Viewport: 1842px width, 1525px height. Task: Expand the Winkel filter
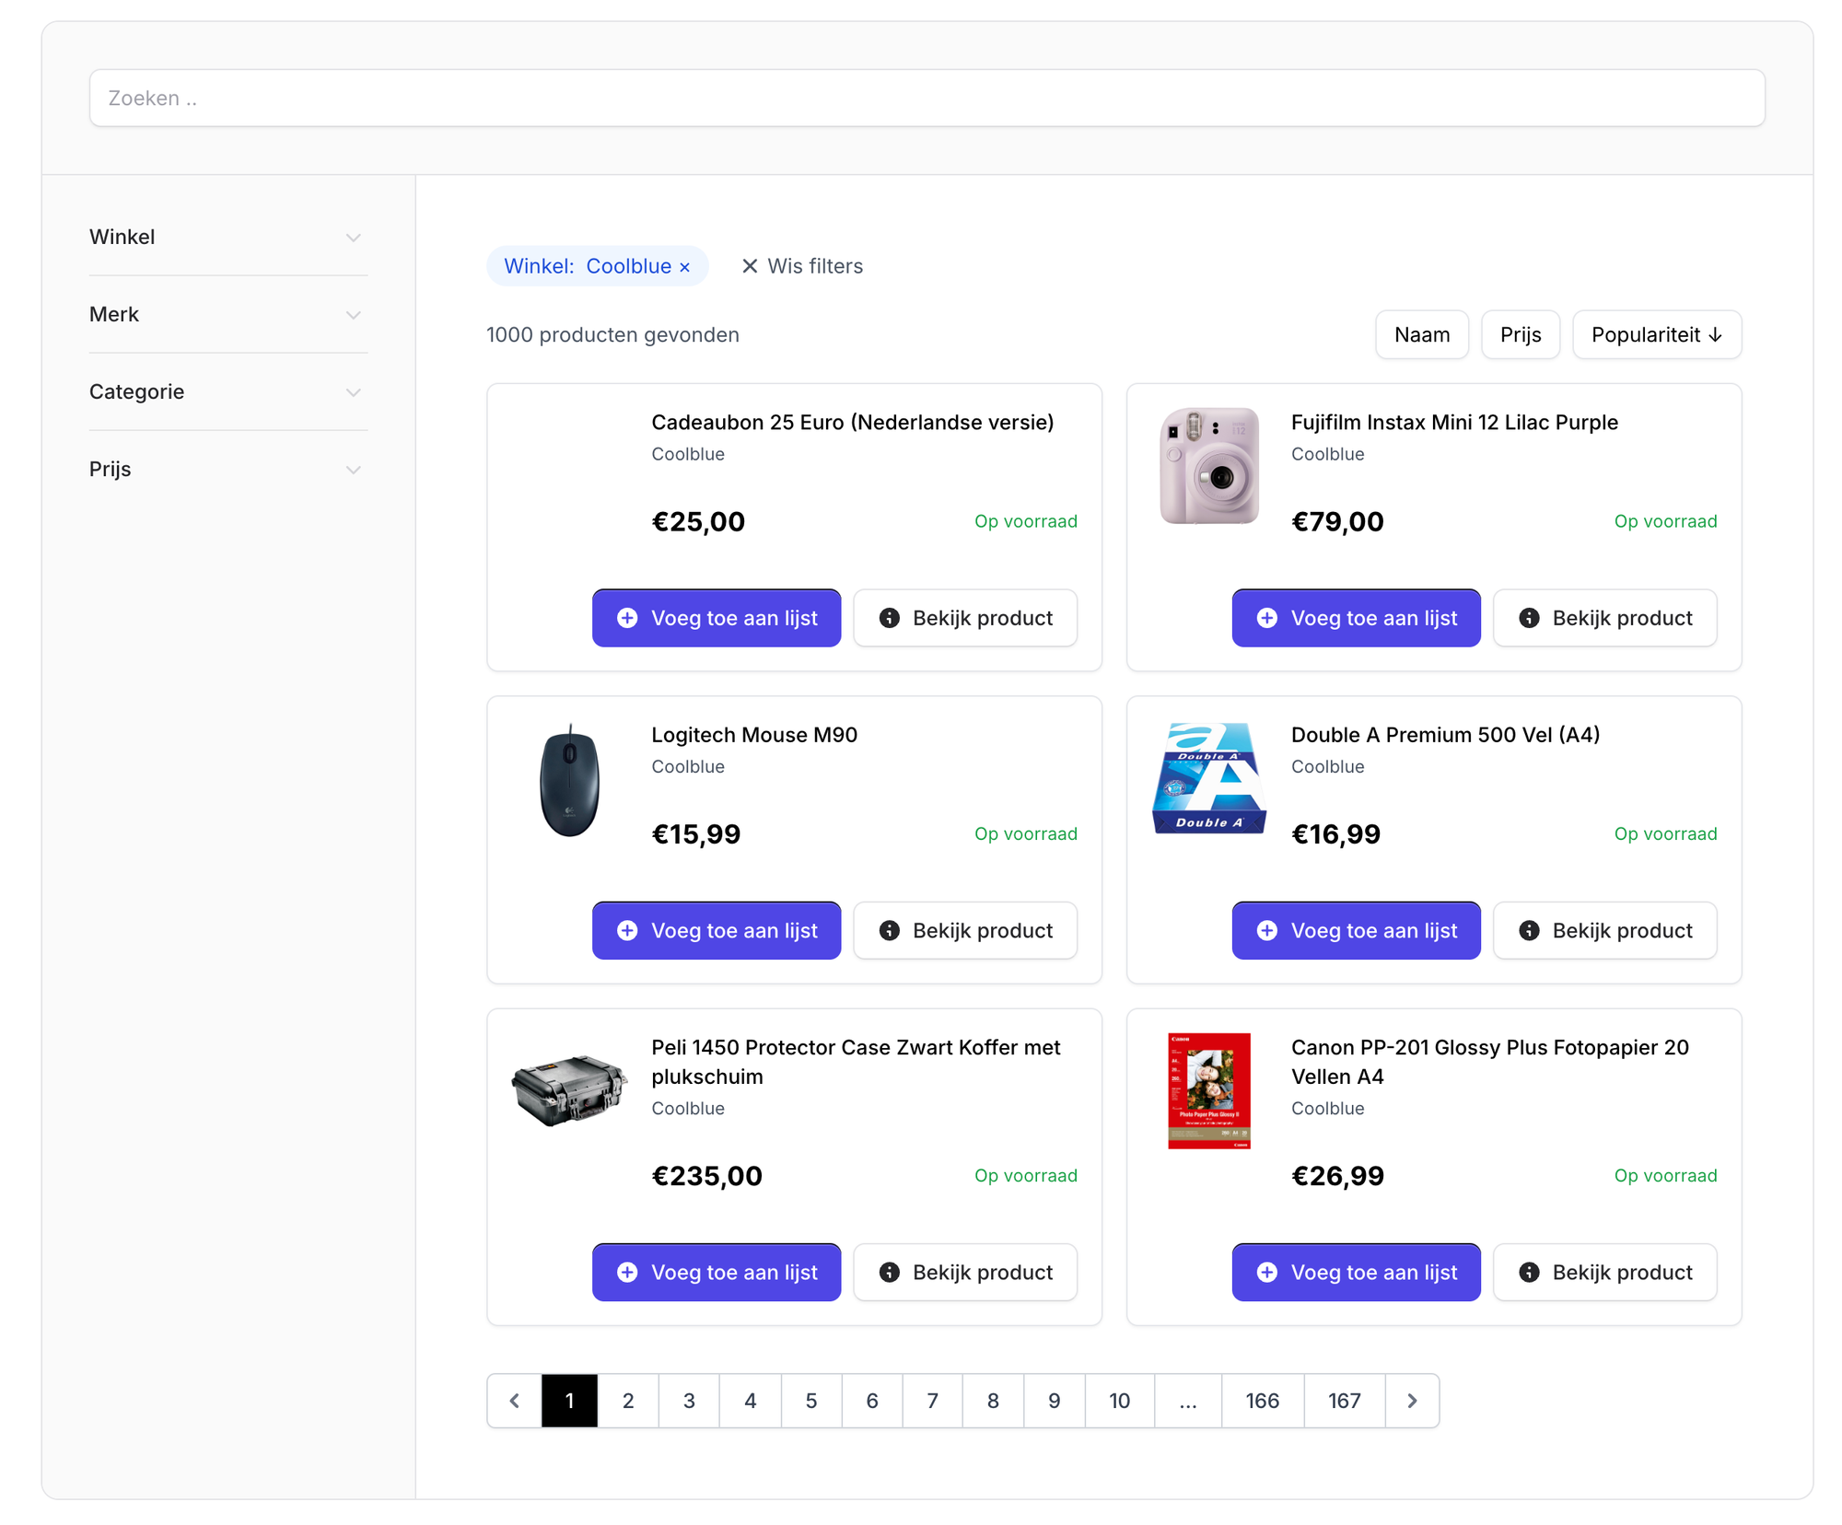tap(353, 238)
